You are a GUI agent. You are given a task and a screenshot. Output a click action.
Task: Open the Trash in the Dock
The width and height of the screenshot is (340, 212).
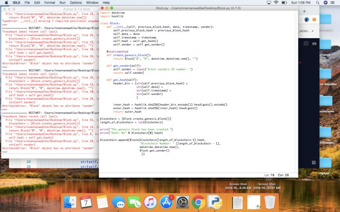pyautogui.click(x=270, y=202)
